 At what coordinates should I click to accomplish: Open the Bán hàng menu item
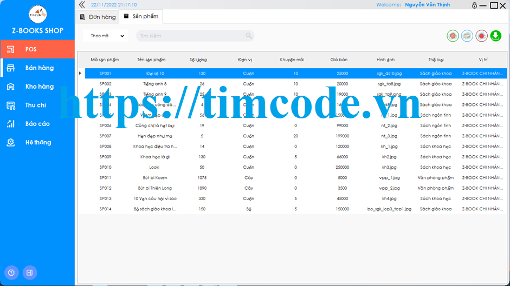37,68
